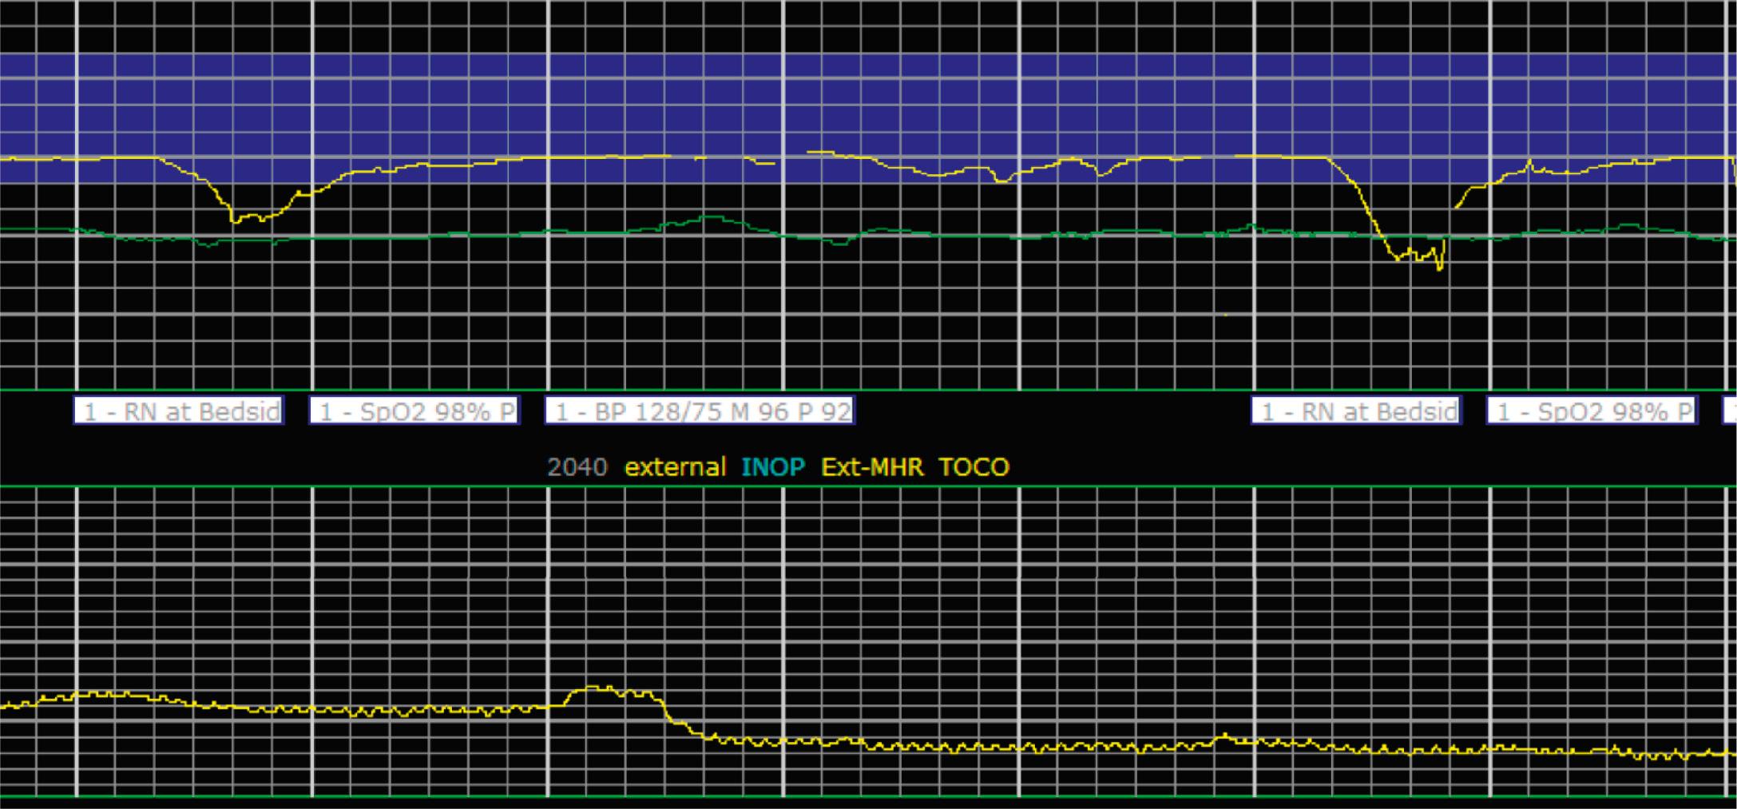The image size is (1737, 809).
Task: Open the left "1 - RN at Bedsid" annotation
Action: (x=179, y=410)
